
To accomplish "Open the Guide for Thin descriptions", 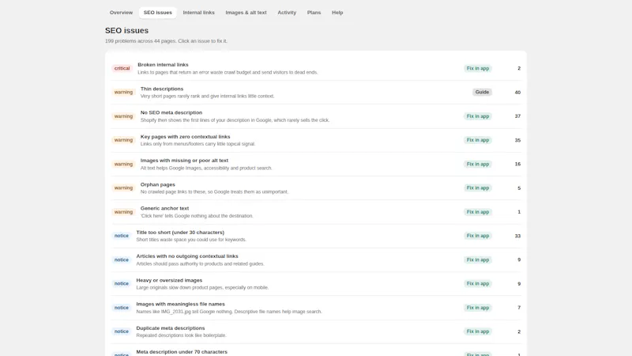I will [x=482, y=92].
